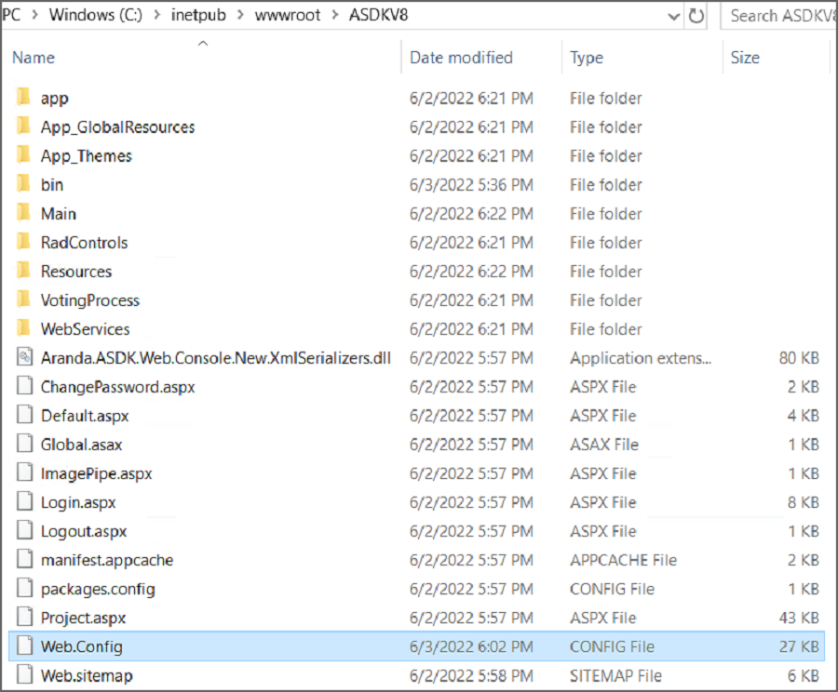Click the VotingProcess folder icon
Image resolution: width=838 pixels, height=692 pixels.
(23, 299)
